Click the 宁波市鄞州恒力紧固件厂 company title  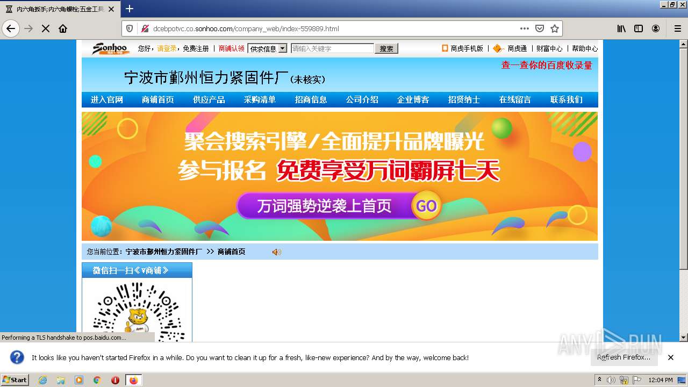207,78
